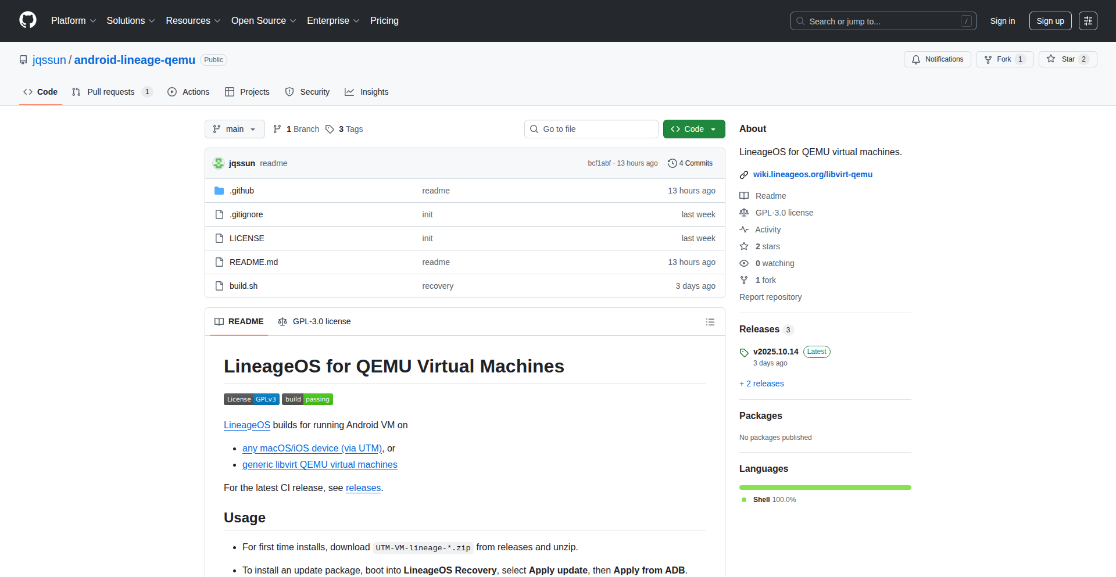Click the build passing badge
Screen dimensions: 1116x577
(x=307, y=399)
